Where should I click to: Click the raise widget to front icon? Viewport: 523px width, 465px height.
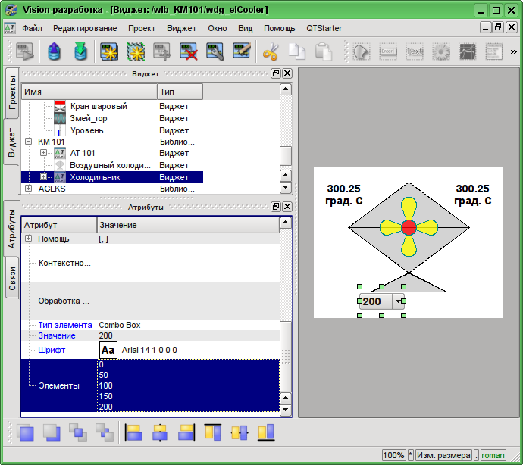[x=27, y=433]
